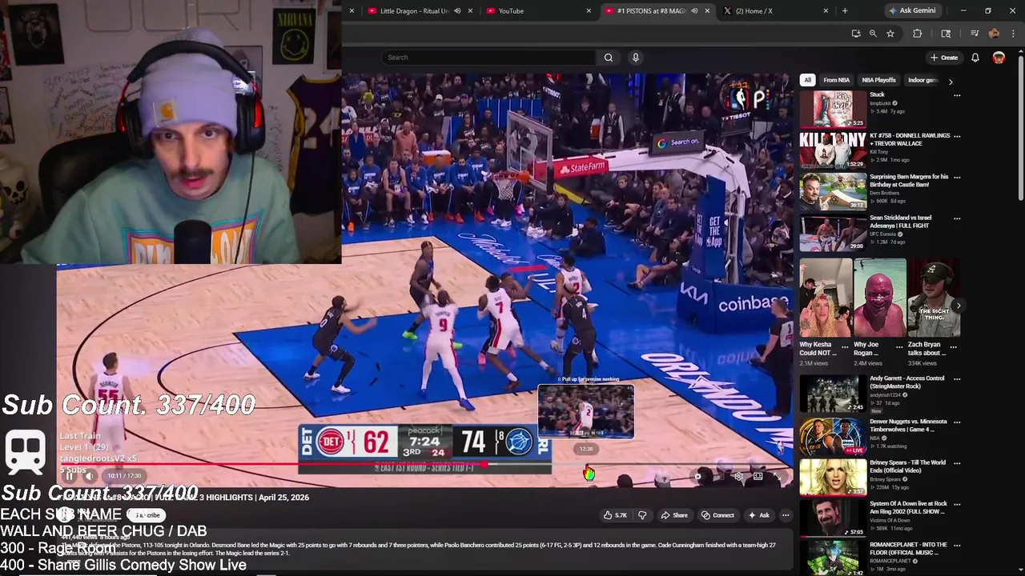Select the Indoor games filter chip
Viewport: 1025px width, 576px height.
922,80
